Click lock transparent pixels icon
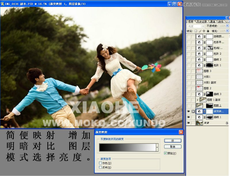The height and width of the screenshot is (176, 230). click(x=196, y=31)
